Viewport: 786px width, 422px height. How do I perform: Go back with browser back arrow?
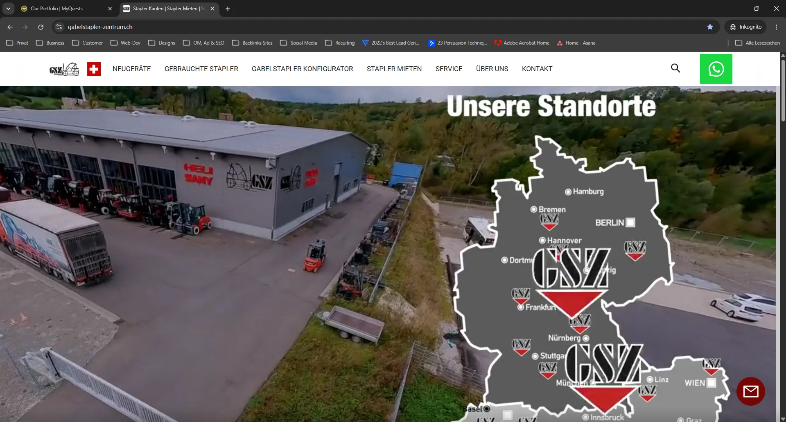10,27
